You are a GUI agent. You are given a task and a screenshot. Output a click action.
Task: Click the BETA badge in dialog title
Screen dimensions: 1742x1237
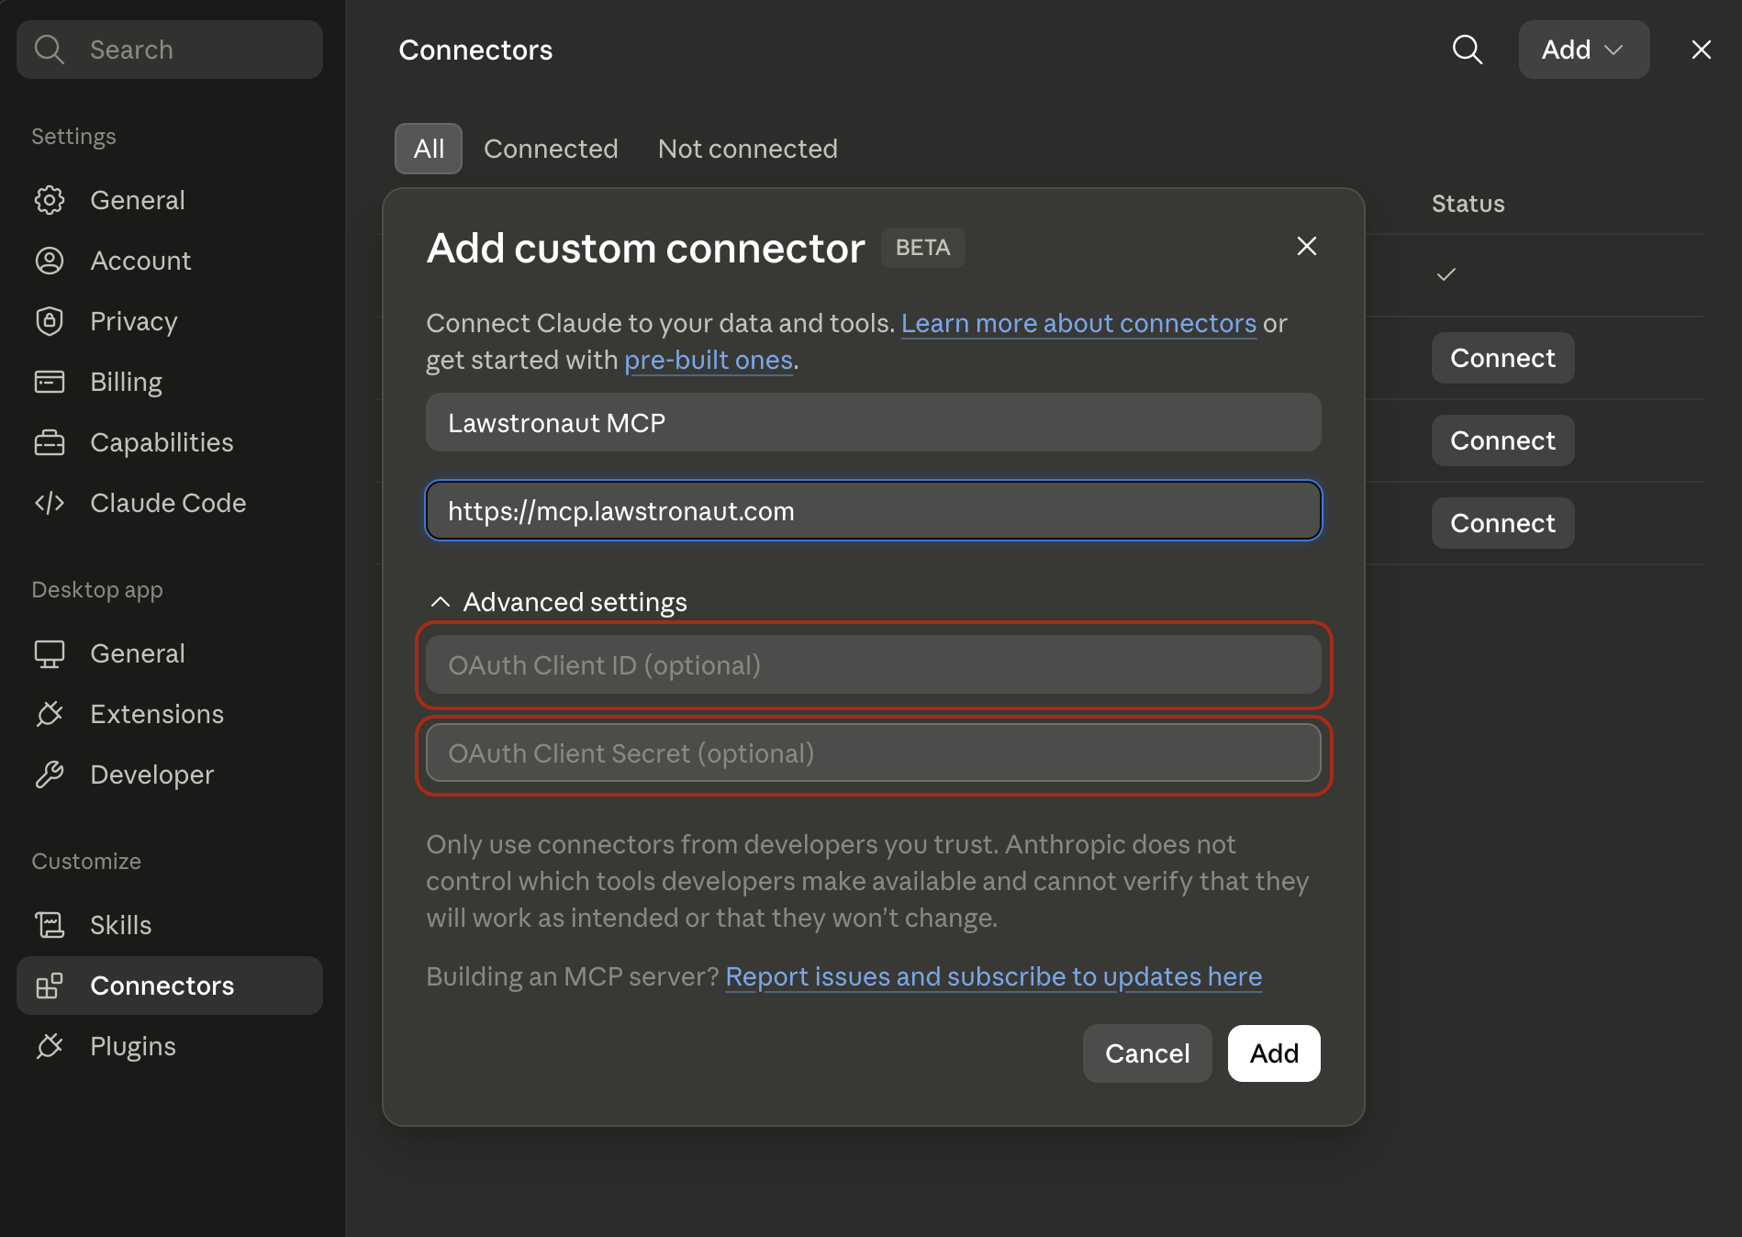pyautogui.click(x=922, y=248)
